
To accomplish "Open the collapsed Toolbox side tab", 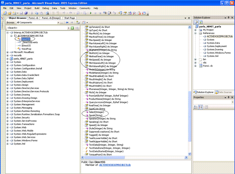I will 2,23.
